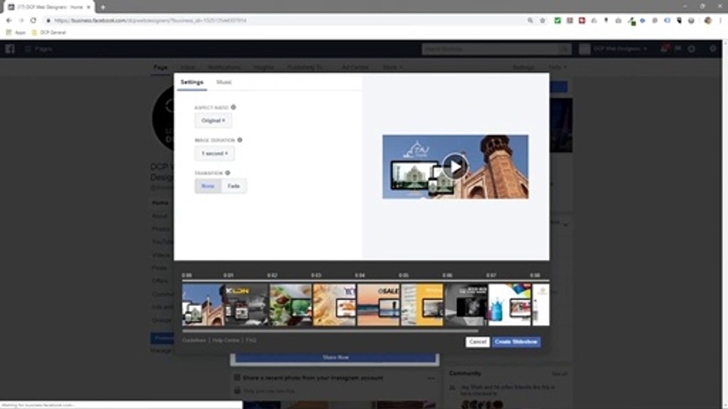The image size is (728, 409).
Task: Click the zoom magnifier icon in address bar
Action: coord(530,20)
